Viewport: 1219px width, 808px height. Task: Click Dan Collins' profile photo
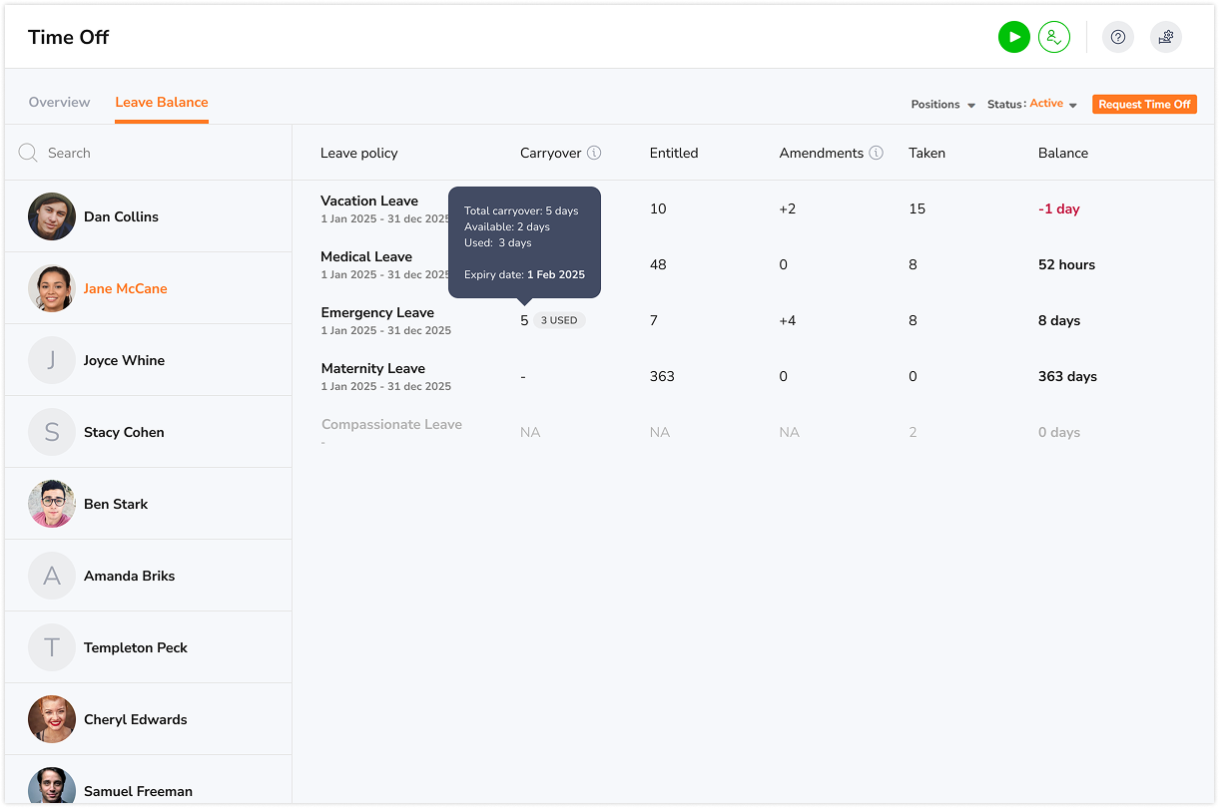tap(52, 216)
